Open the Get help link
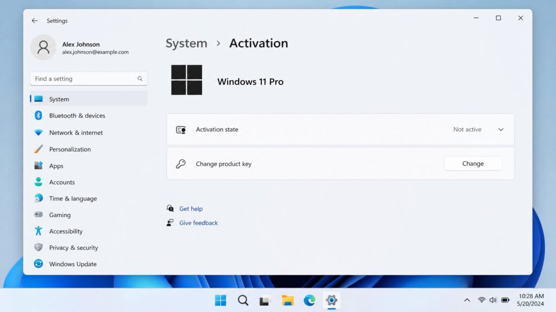Screen dimensions: 556x312 pos(191,209)
